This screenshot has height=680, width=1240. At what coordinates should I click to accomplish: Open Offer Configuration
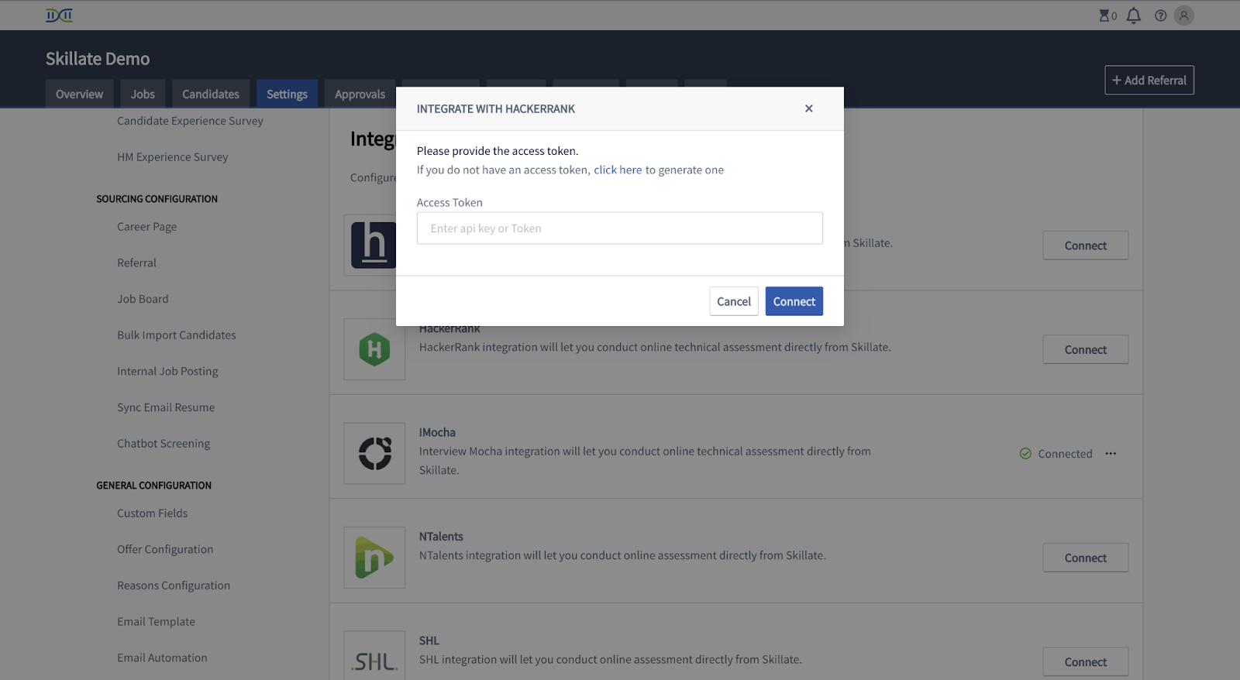point(165,550)
